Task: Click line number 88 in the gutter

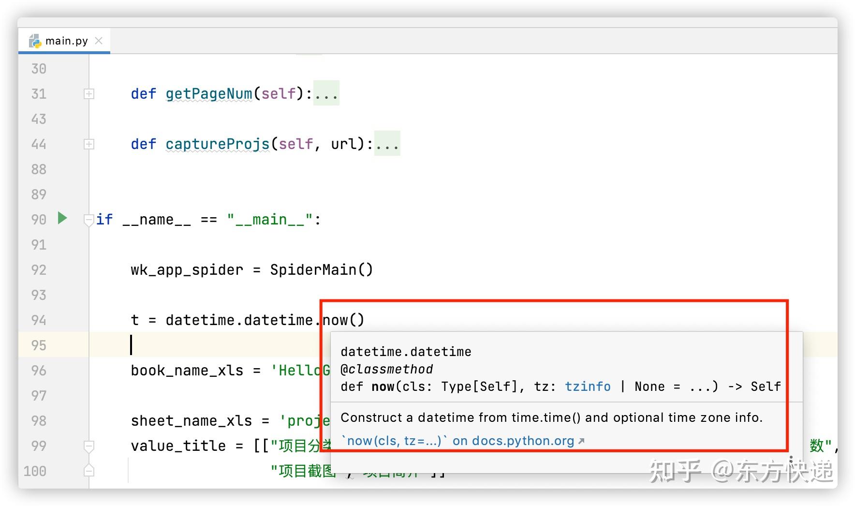Action: tap(39, 169)
